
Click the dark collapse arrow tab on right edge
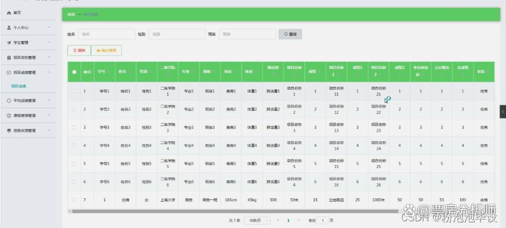coord(503,112)
